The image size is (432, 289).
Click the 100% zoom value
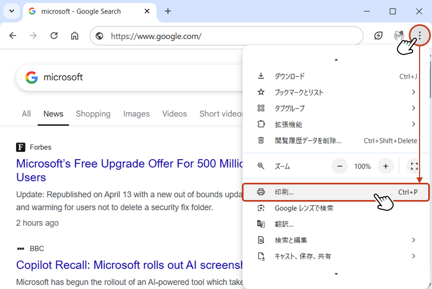(x=362, y=167)
